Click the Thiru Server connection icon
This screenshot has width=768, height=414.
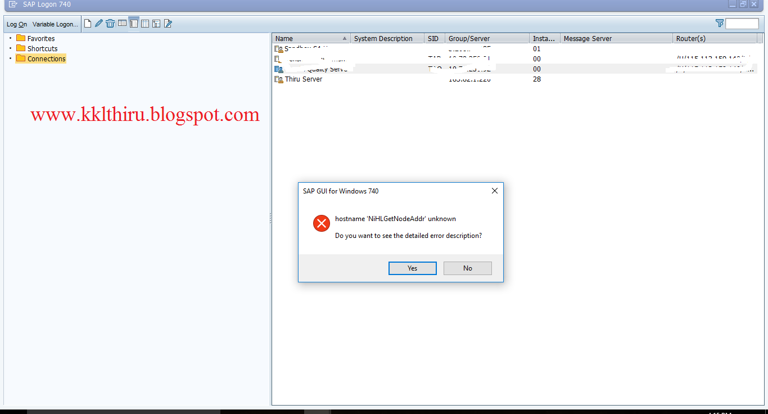278,79
